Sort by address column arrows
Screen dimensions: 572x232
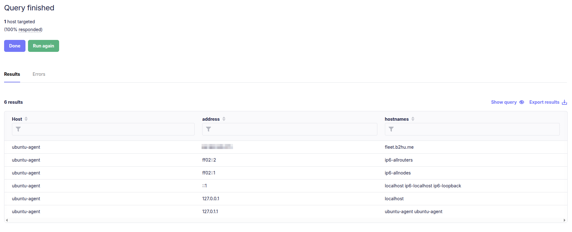224,119
